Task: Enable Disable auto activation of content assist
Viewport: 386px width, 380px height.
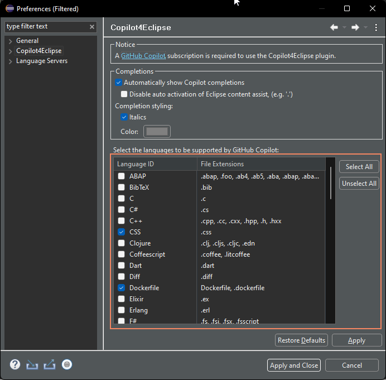Action: (124, 94)
